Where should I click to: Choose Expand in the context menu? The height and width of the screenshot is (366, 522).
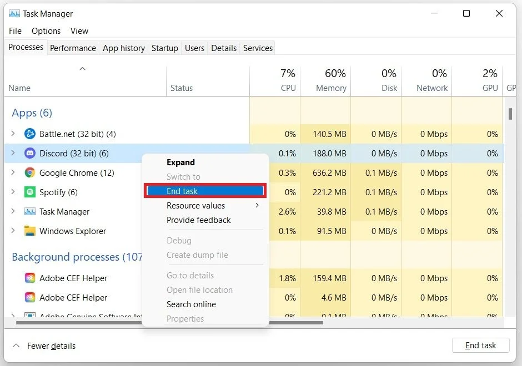pyautogui.click(x=205, y=162)
